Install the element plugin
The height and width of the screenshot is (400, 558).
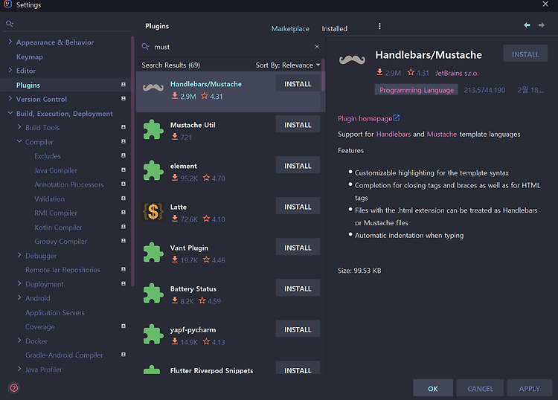(298, 166)
